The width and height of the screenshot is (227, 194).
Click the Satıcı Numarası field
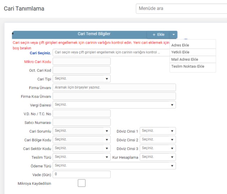click(x=82, y=122)
